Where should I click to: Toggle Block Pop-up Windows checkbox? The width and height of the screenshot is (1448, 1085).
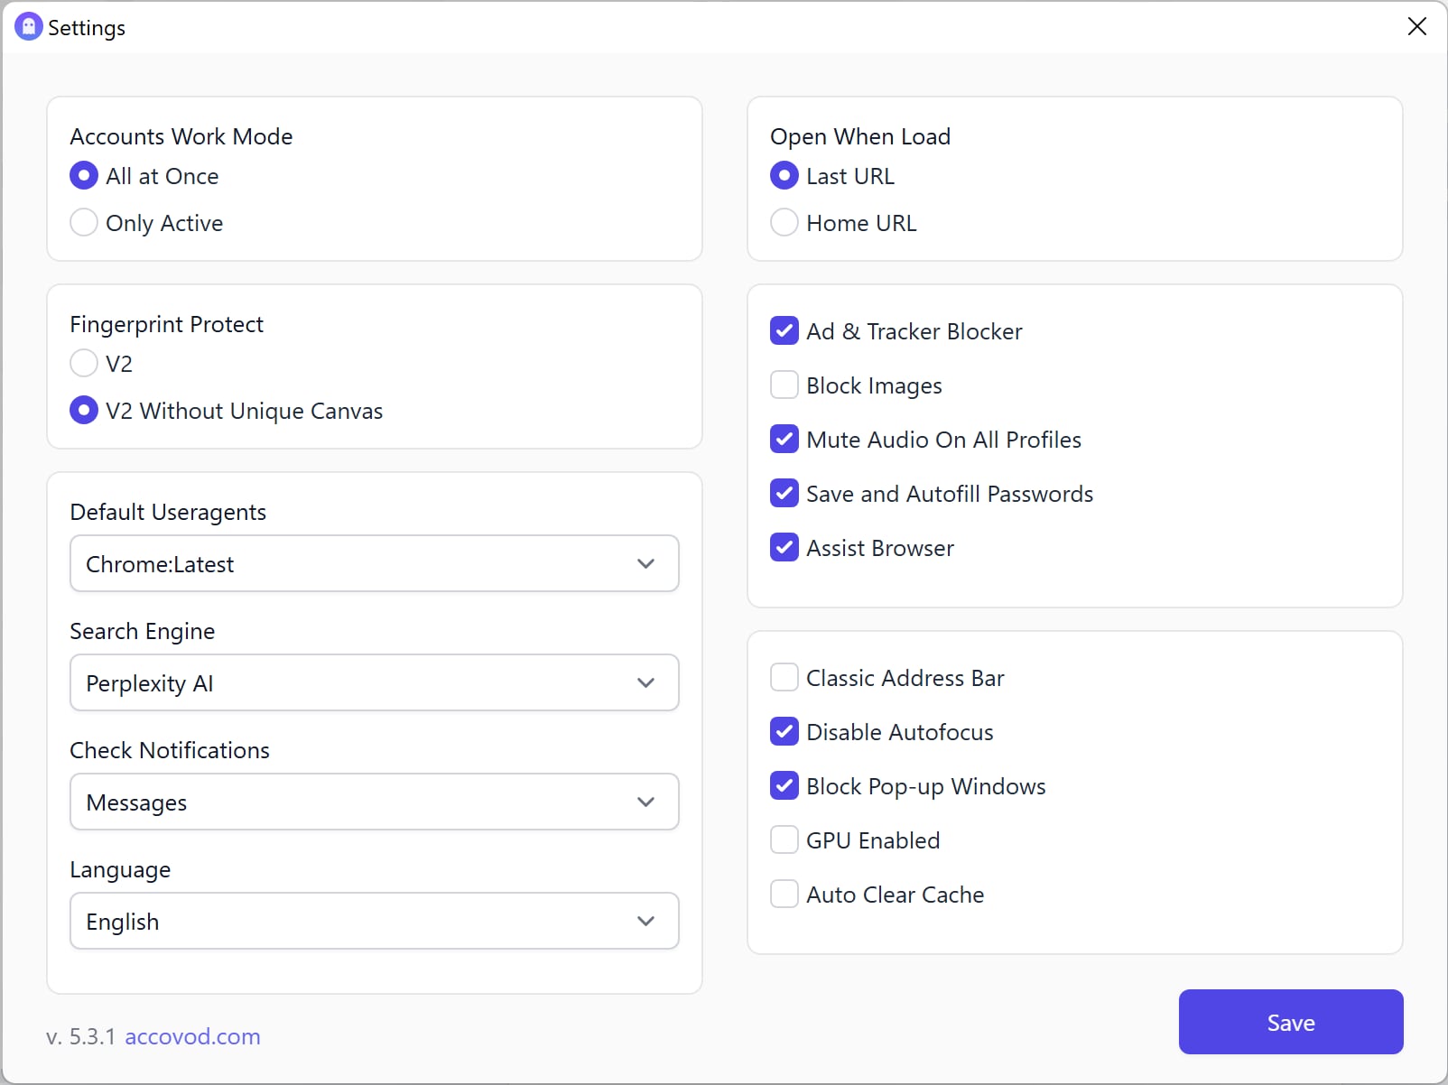[784, 786]
